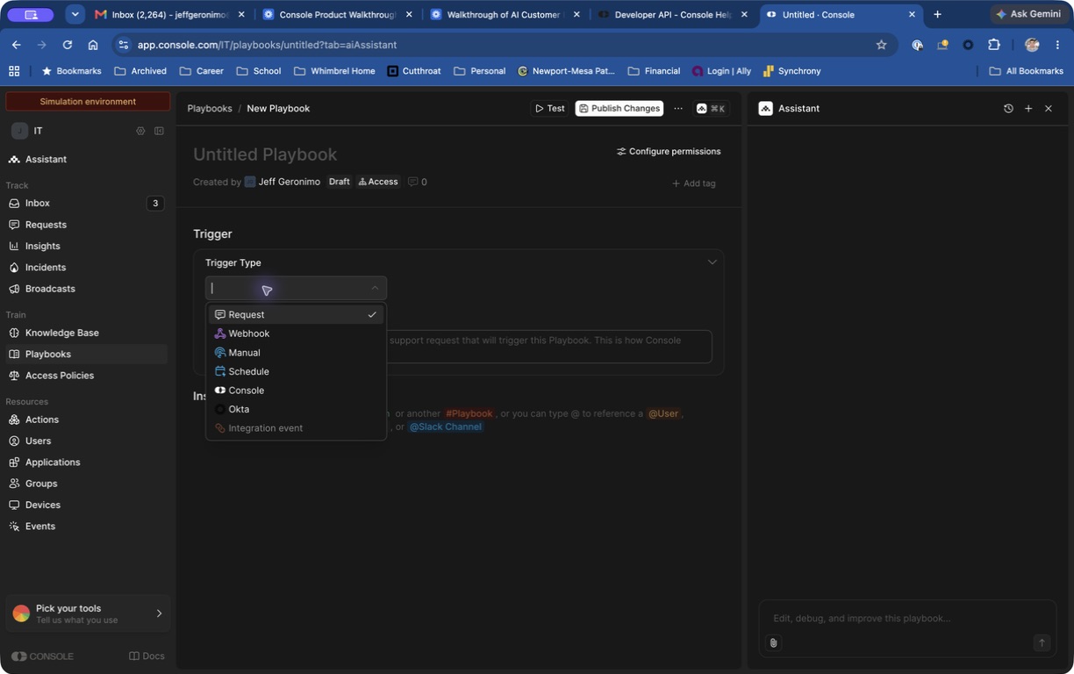This screenshot has height=674, width=1074.
Task: Open a new browser tab
Action: point(937,14)
